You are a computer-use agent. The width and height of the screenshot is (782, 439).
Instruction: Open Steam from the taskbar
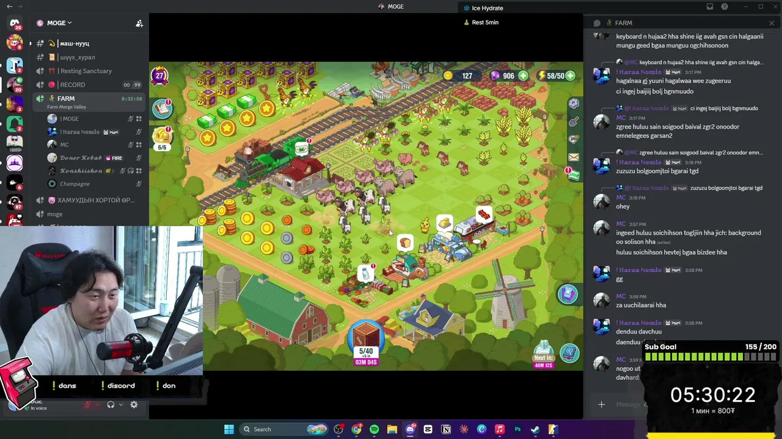[x=535, y=429]
